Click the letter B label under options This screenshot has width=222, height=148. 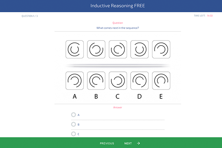tap(96, 97)
